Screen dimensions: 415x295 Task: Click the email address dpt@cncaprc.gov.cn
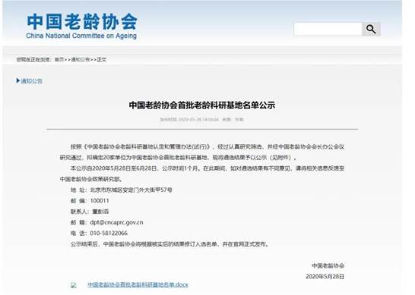coord(116,222)
